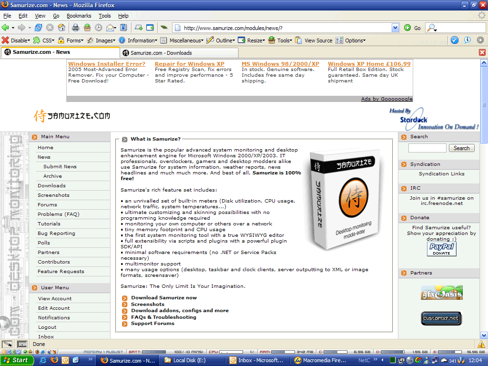Click the Samurize.com logo
Viewport: 488px width, 366px height.
[72, 116]
